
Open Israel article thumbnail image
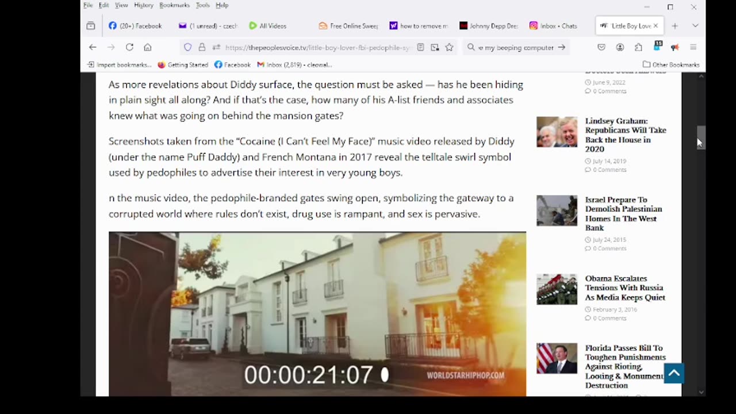pos(557,210)
